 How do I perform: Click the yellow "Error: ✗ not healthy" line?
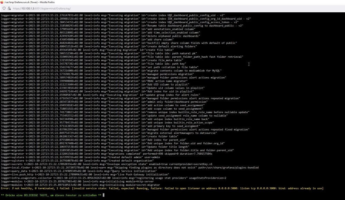point(162,188)
